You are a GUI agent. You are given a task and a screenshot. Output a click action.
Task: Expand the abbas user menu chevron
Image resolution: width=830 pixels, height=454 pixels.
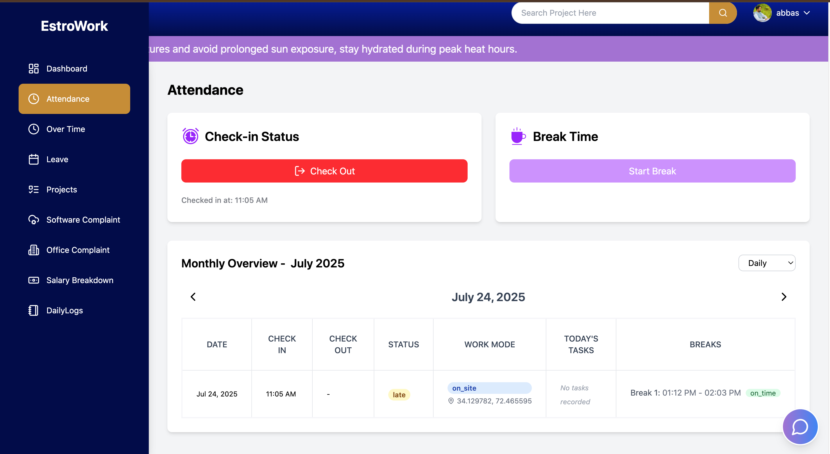807,13
